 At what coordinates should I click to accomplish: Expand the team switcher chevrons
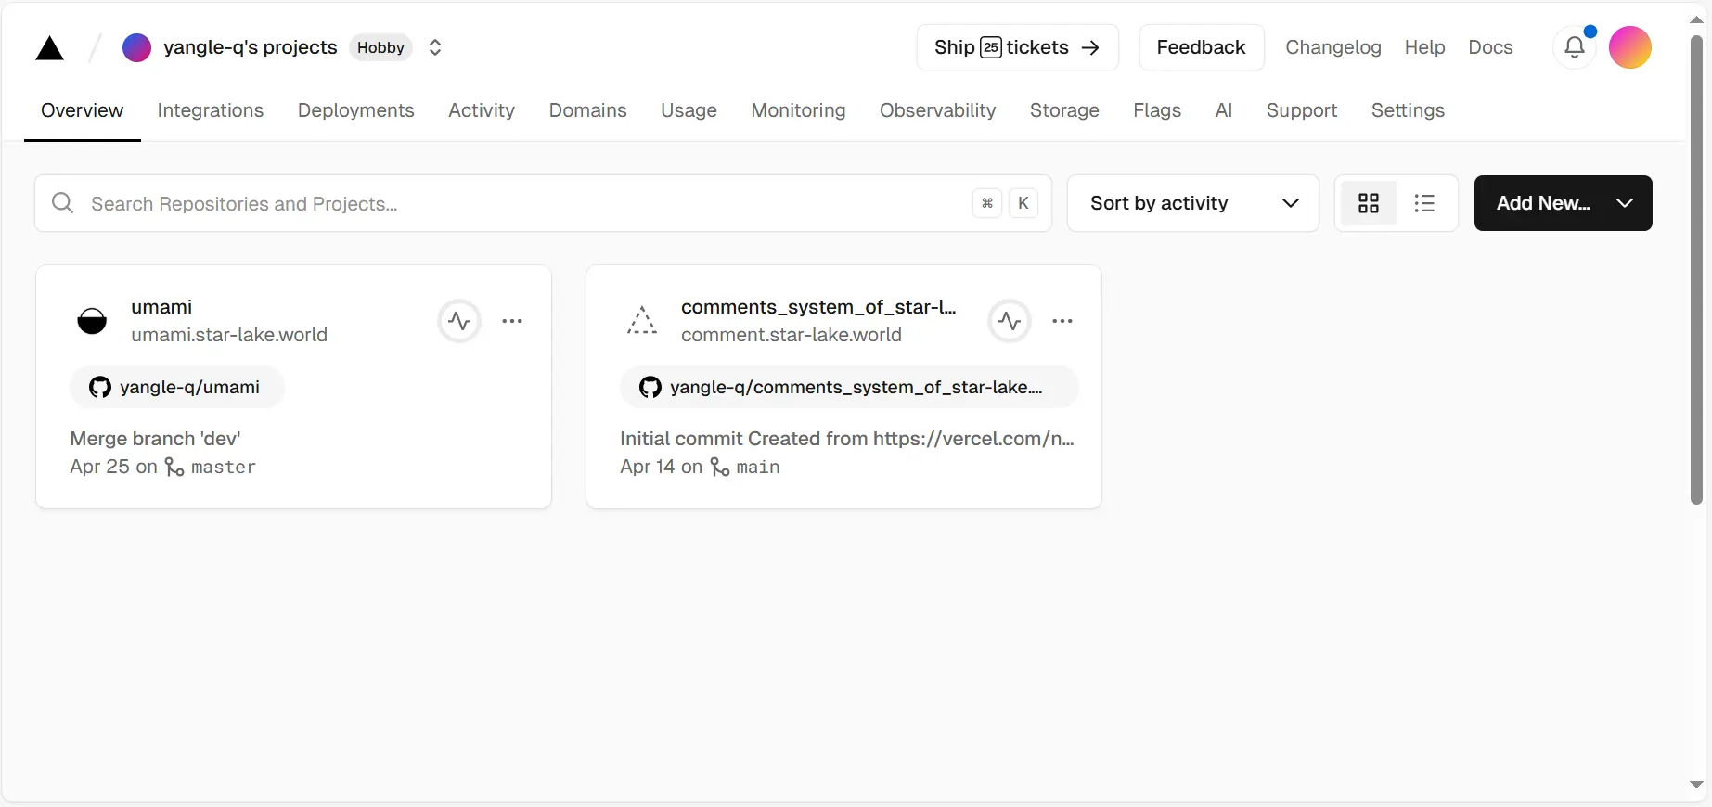[x=435, y=47]
